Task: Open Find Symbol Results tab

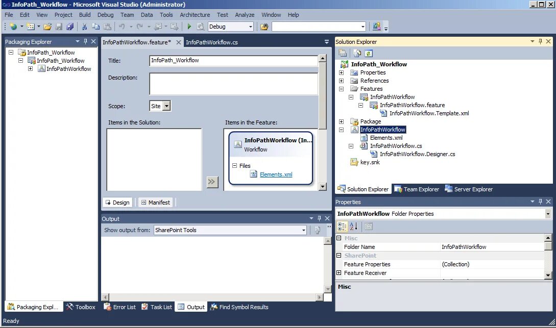Action: 239,307
